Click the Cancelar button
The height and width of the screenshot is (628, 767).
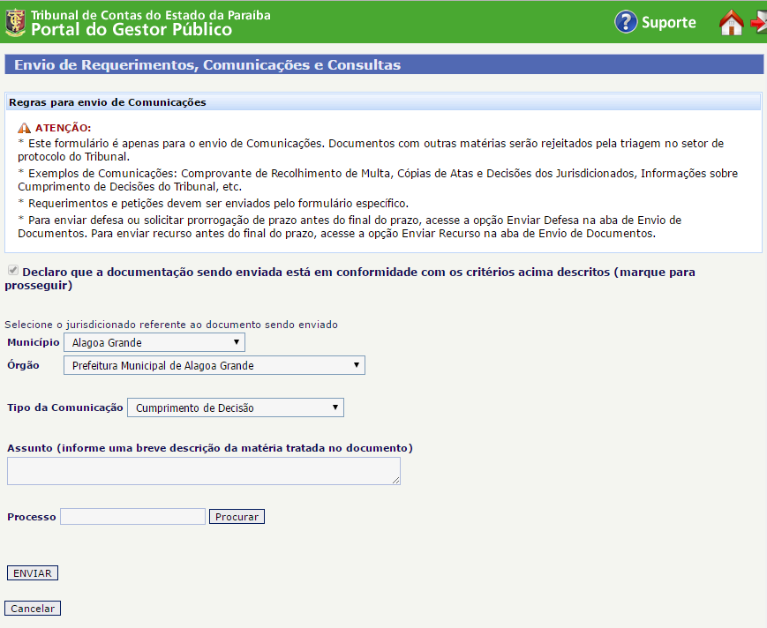(x=33, y=609)
